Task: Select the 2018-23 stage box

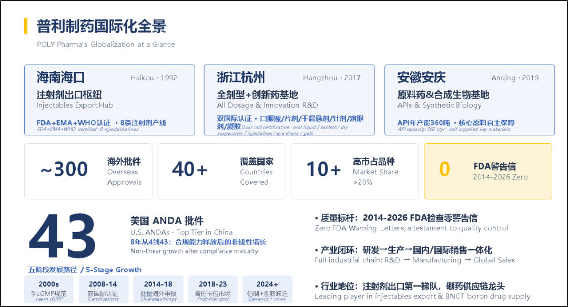Action: [x=213, y=289]
